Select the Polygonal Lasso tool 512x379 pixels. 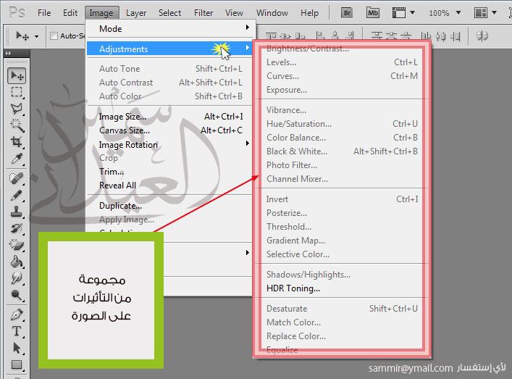coord(17,109)
